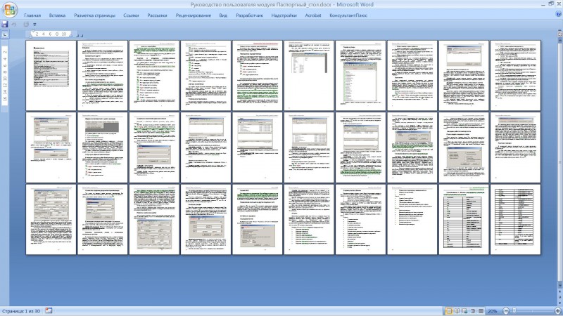Click the Undo arrow in Quick Access toolbar
The width and height of the screenshot is (563, 316).
(x=14, y=25)
